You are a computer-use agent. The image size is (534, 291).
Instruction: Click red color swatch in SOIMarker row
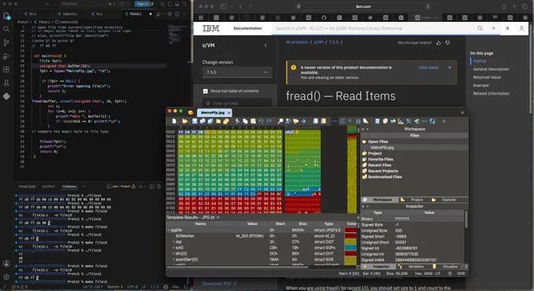[x=350, y=236]
